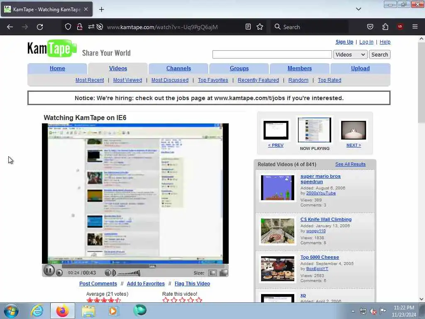Image resolution: width=425 pixels, height=319 pixels.
Task: Click the Log In link
Action: (366, 42)
